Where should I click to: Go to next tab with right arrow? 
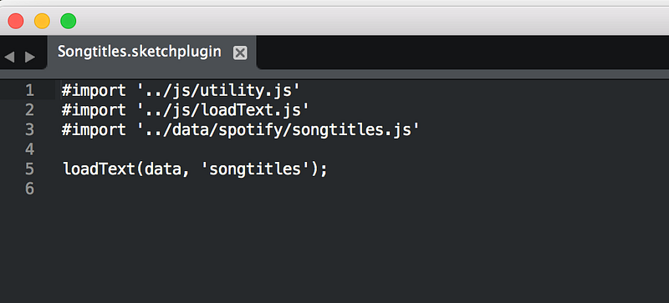[30, 57]
